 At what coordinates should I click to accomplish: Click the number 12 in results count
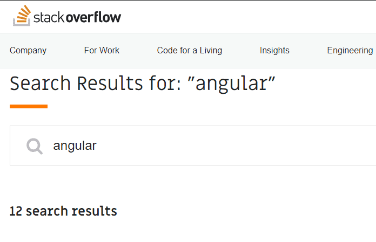pos(16,211)
